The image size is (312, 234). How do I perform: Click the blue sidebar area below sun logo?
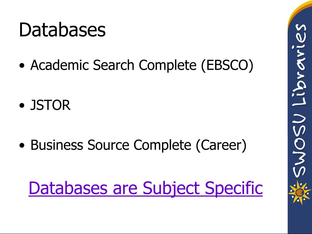pyautogui.click(x=300, y=219)
